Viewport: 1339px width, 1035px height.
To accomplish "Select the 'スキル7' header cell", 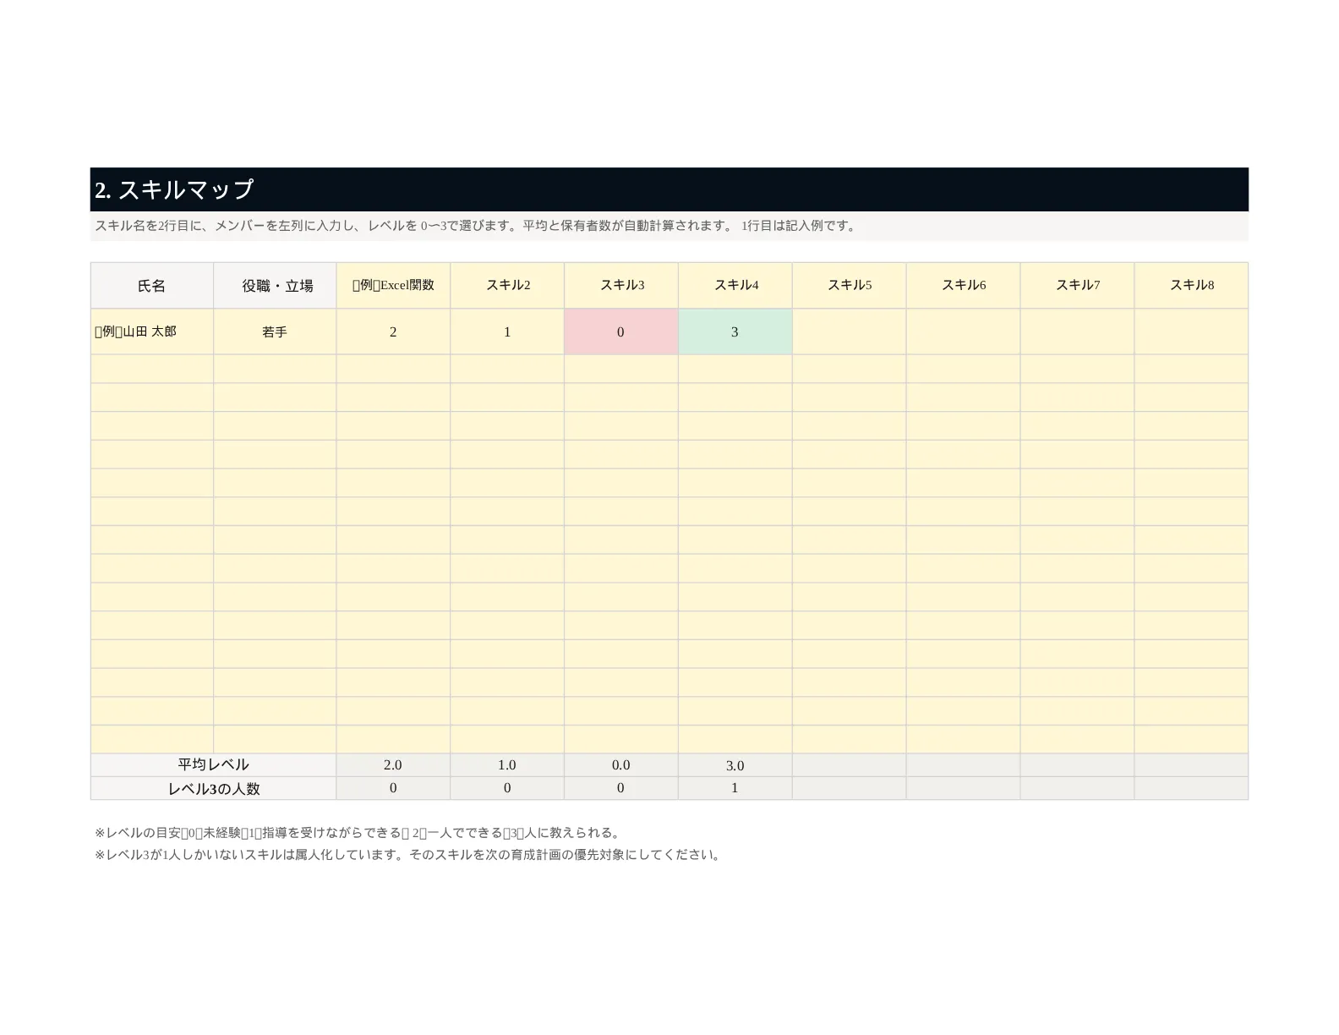I will click(x=1077, y=286).
